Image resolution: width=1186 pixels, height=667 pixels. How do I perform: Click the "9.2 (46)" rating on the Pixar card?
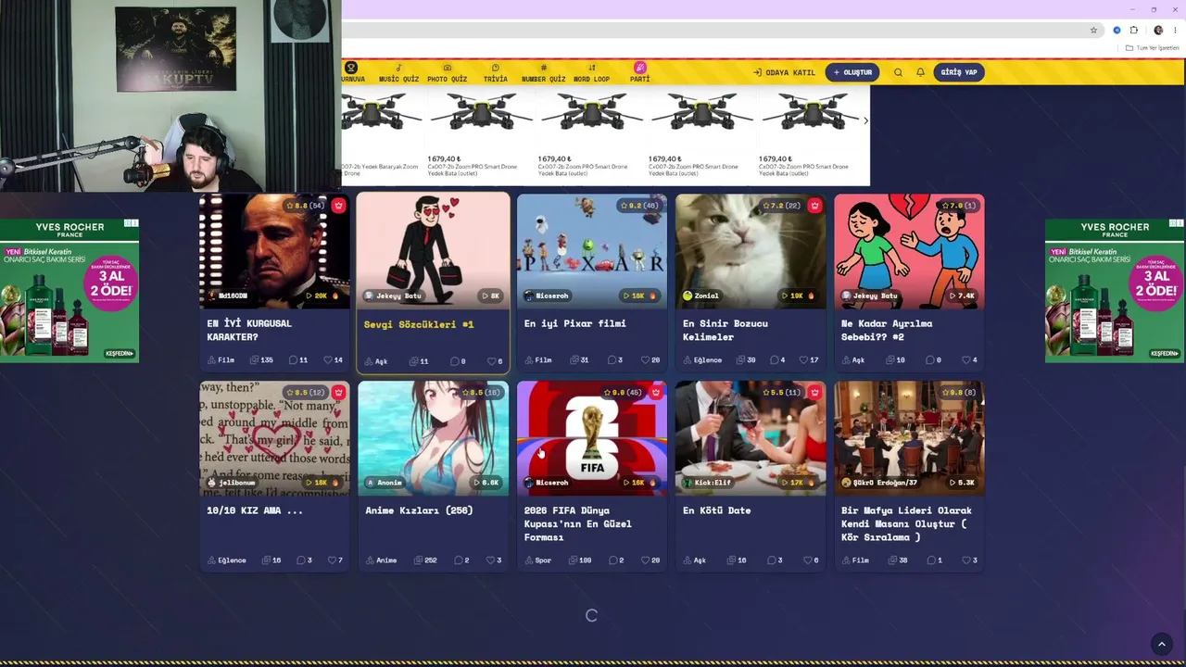[638, 206]
